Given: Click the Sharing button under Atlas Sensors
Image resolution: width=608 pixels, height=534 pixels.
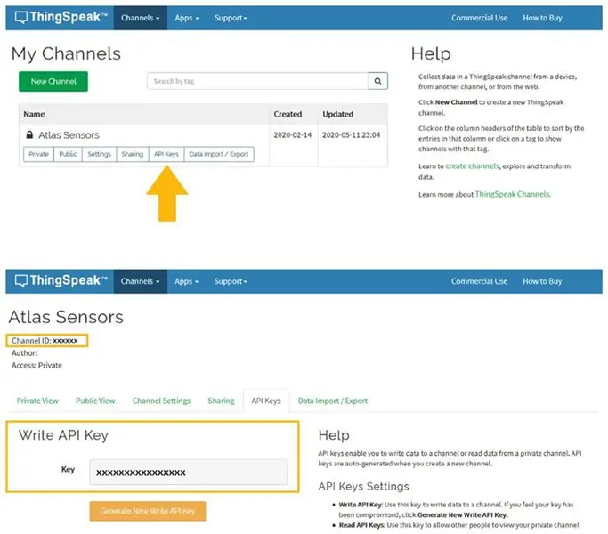Looking at the screenshot, I should coord(133,154).
